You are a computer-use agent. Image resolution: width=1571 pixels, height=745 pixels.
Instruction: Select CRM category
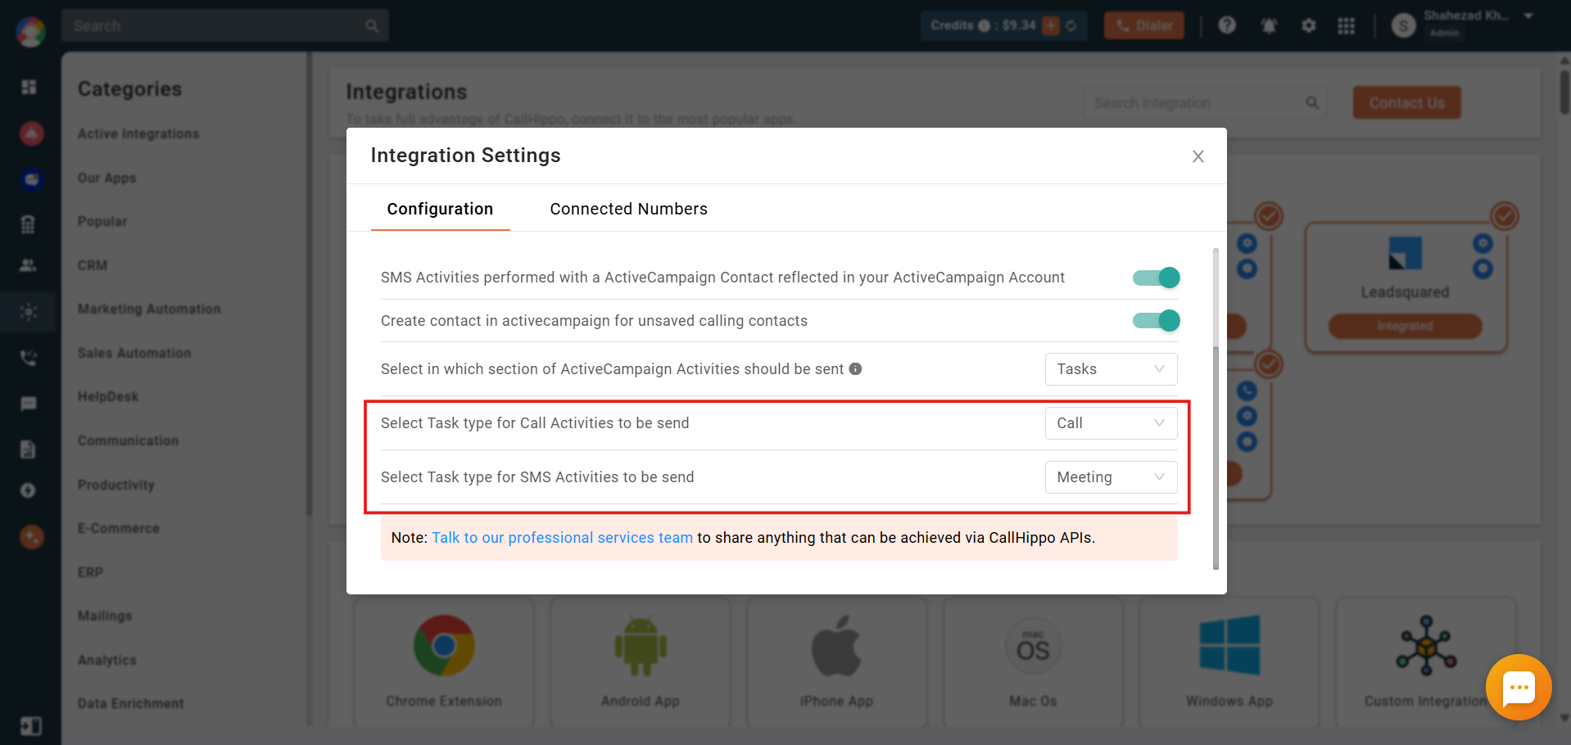click(x=93, y=265)
